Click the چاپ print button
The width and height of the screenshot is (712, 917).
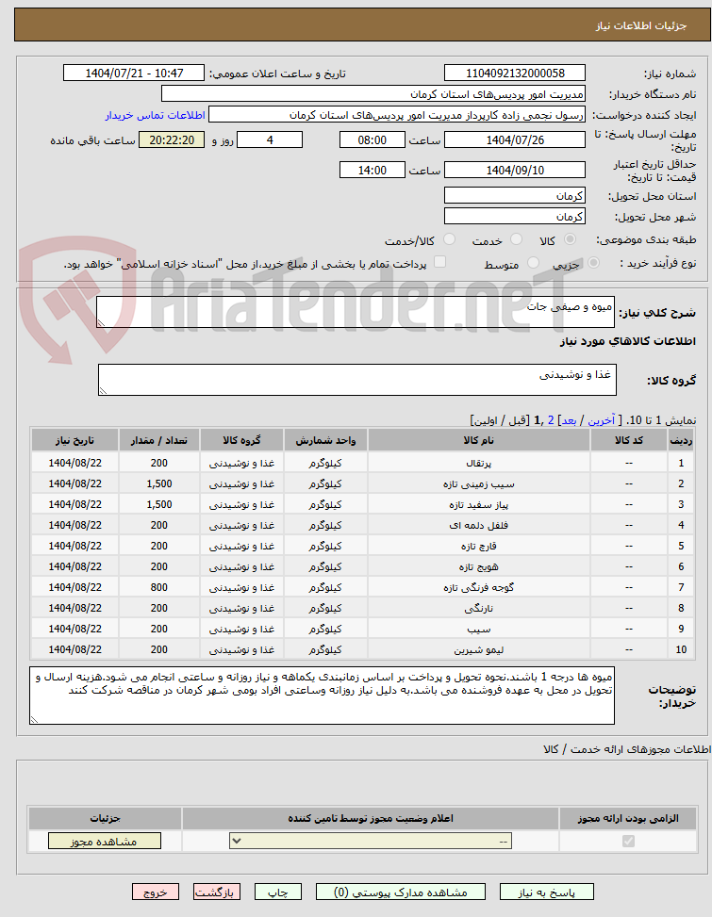tap(278, 892)
